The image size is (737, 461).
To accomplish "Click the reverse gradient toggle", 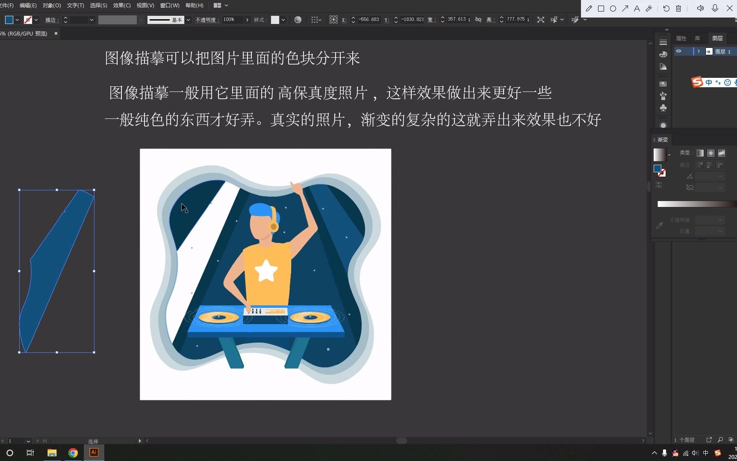I will pos(659,185).
